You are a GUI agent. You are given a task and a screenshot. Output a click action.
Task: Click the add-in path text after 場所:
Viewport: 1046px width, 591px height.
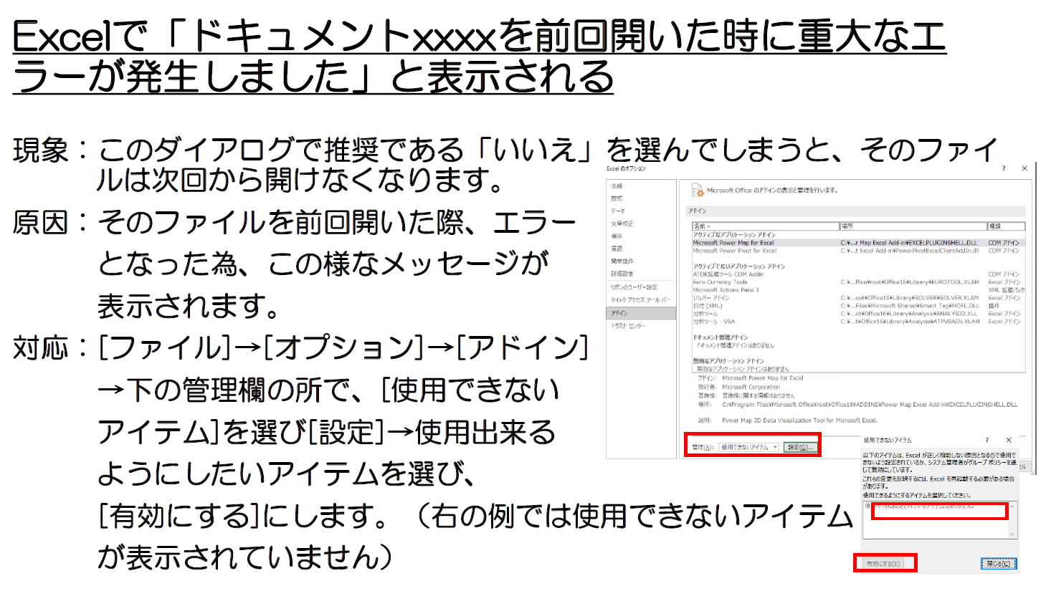tap(870, 405)
